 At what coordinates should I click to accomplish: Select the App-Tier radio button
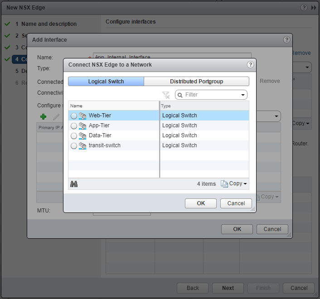[x=74, y=126]
